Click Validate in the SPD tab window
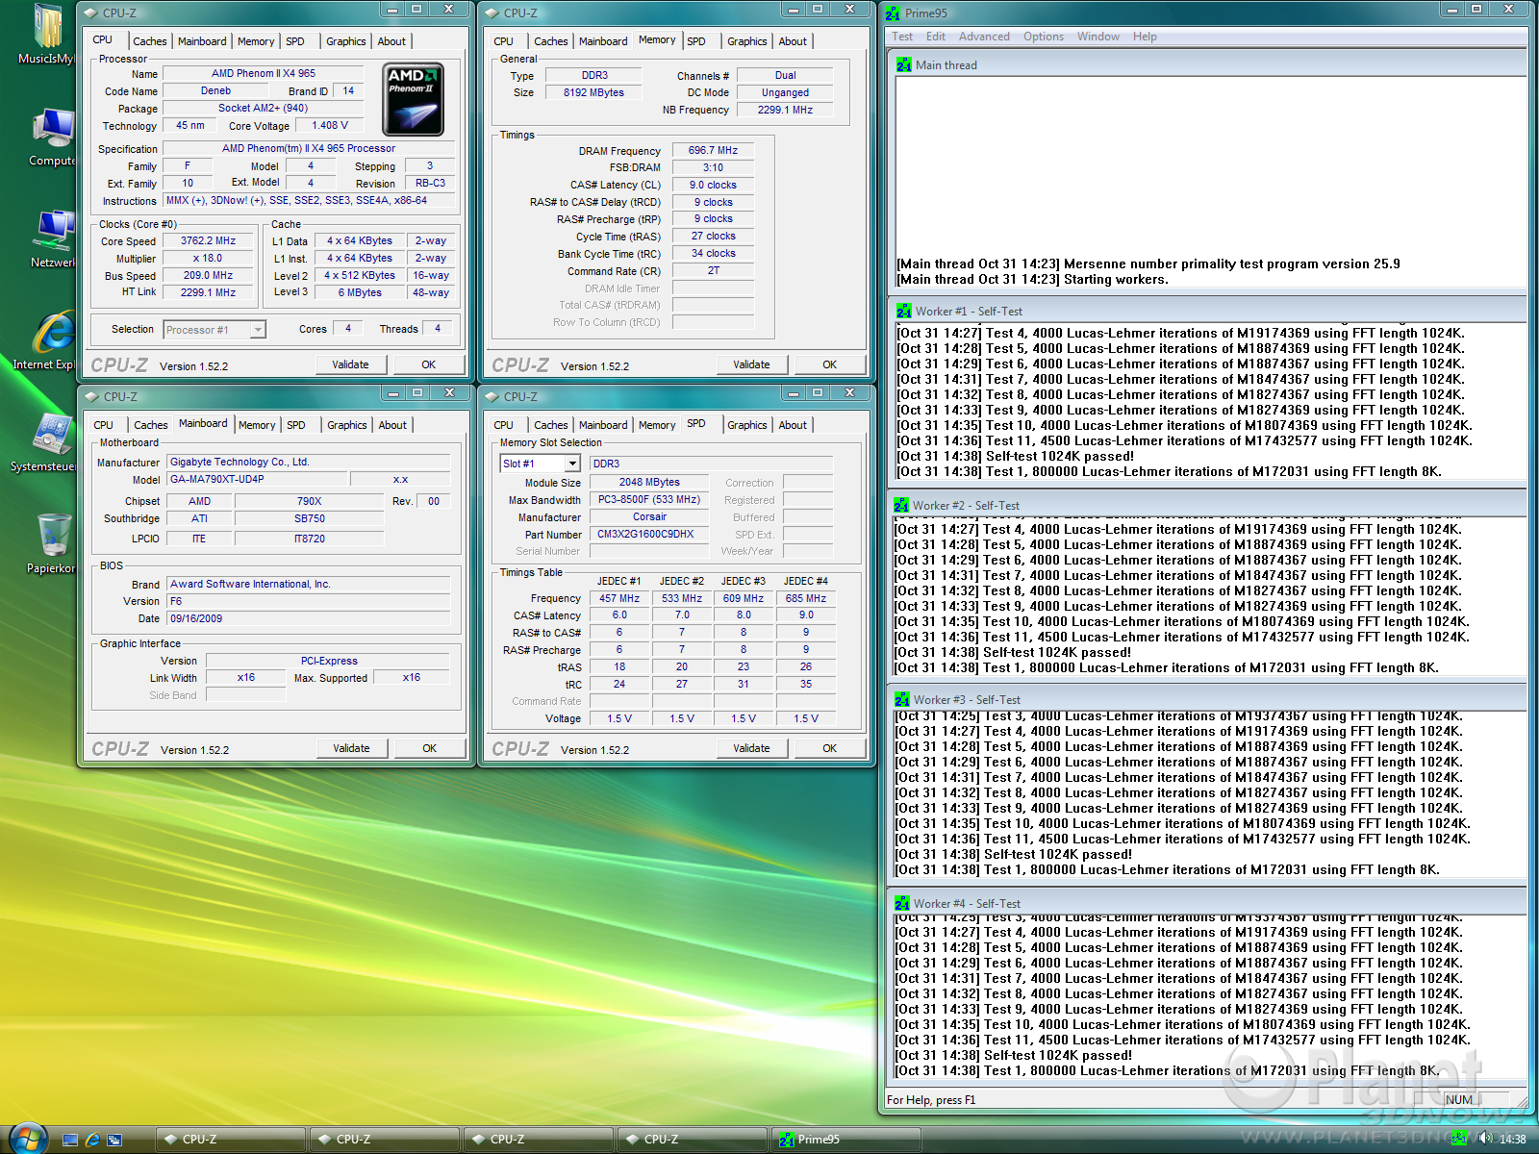1539x1154 pixels. click(x=751, y=748)
